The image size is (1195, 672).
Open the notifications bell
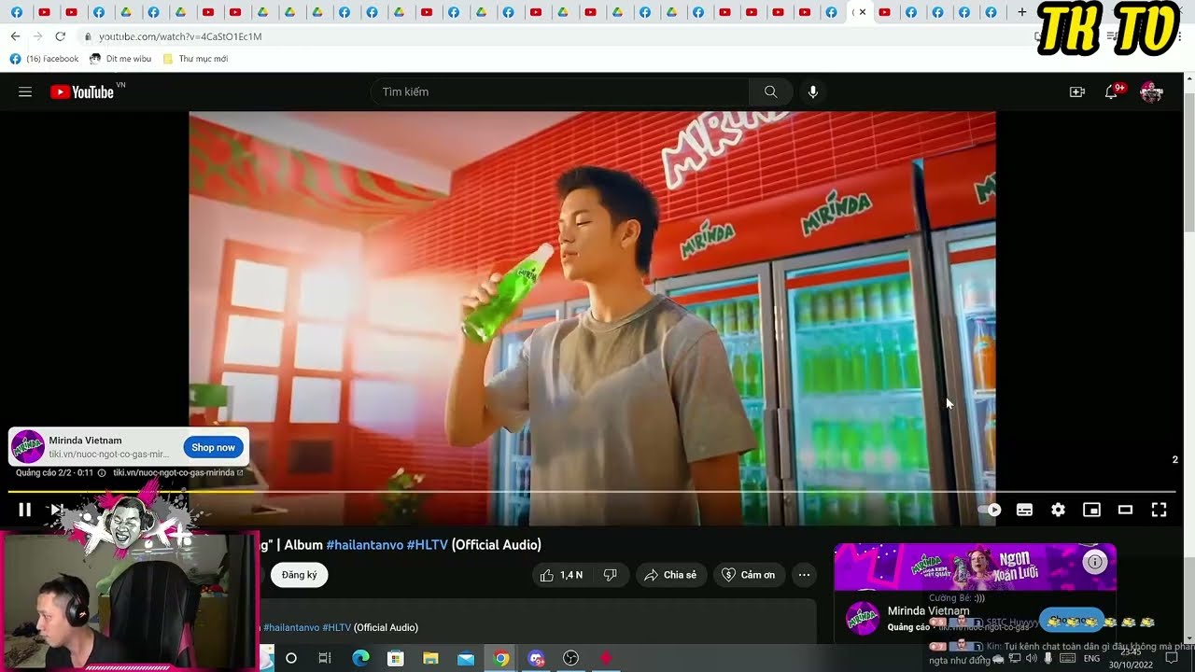[x=1111, y=91]
